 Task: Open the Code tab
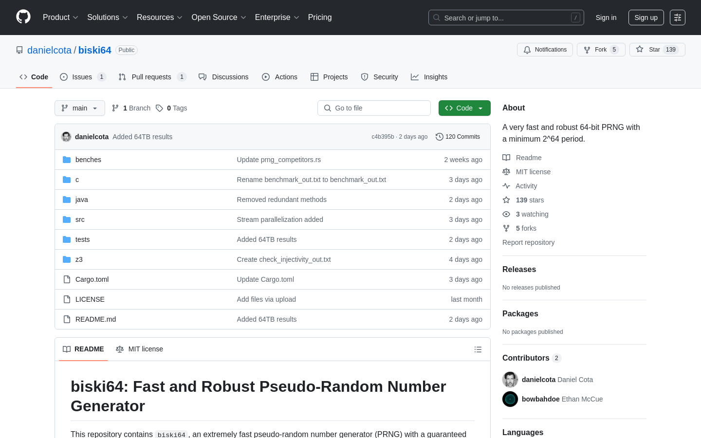34,77
